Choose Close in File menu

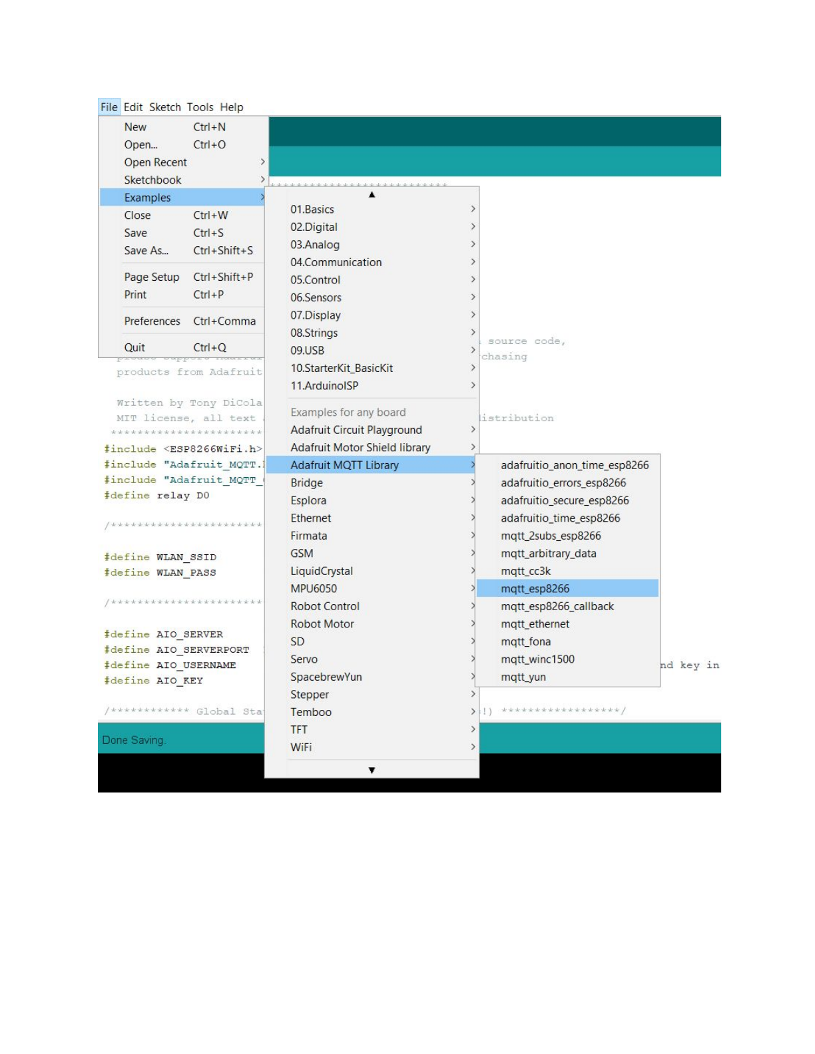pos(183,215)
